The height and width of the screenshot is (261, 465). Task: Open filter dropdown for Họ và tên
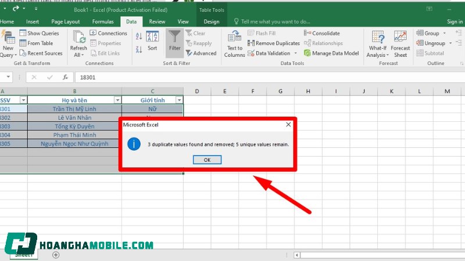pyautogui.click(x=117, y=100)
